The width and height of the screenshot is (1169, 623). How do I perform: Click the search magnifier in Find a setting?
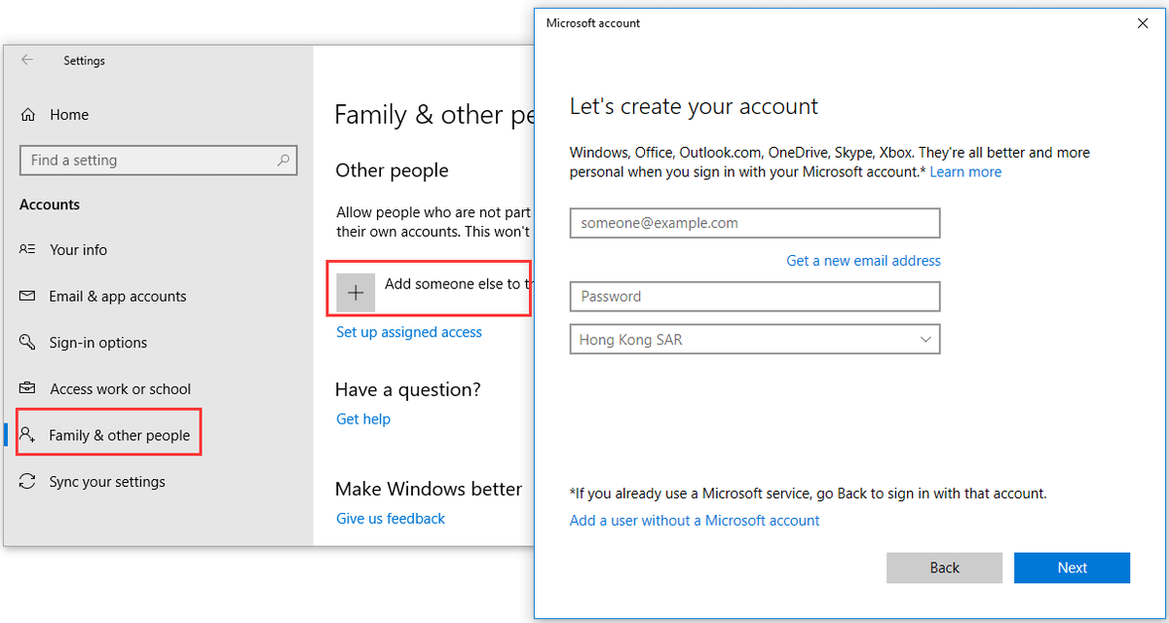point(283,161)
